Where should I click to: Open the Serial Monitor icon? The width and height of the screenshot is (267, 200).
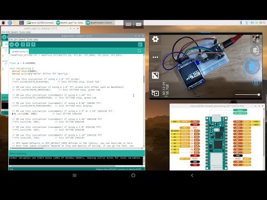pos(140,44)
